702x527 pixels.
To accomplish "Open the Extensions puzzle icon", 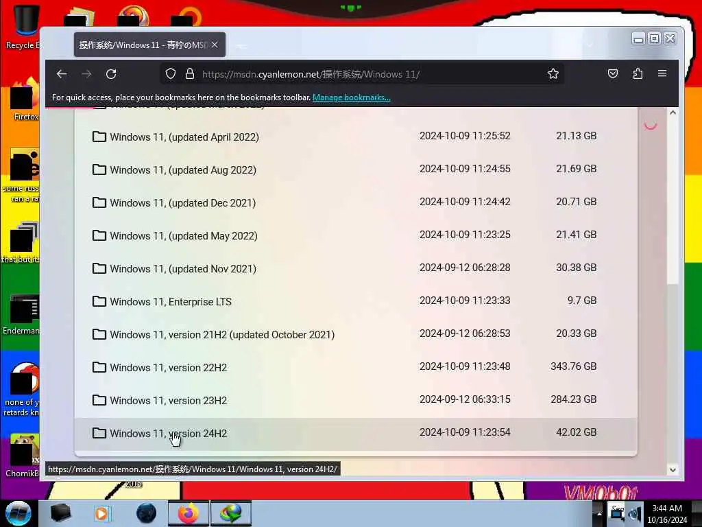I will tap(638, 73).
